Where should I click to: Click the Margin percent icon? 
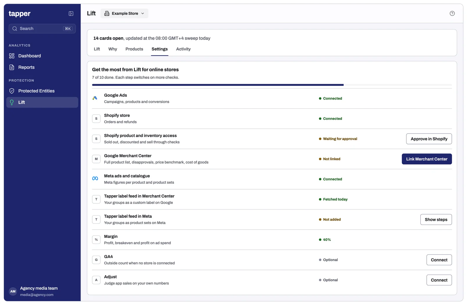(x=96, y=240)
